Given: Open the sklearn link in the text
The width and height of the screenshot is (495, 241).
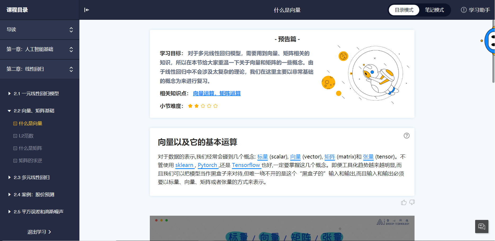Looking at the screenshot, I should point(184,165).
